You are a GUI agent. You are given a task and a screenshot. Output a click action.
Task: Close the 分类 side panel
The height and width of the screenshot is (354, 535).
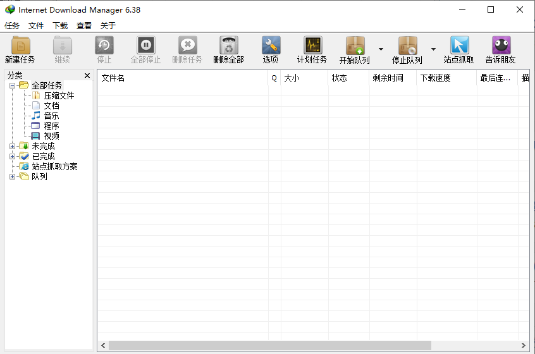click(x=87, y=75)
